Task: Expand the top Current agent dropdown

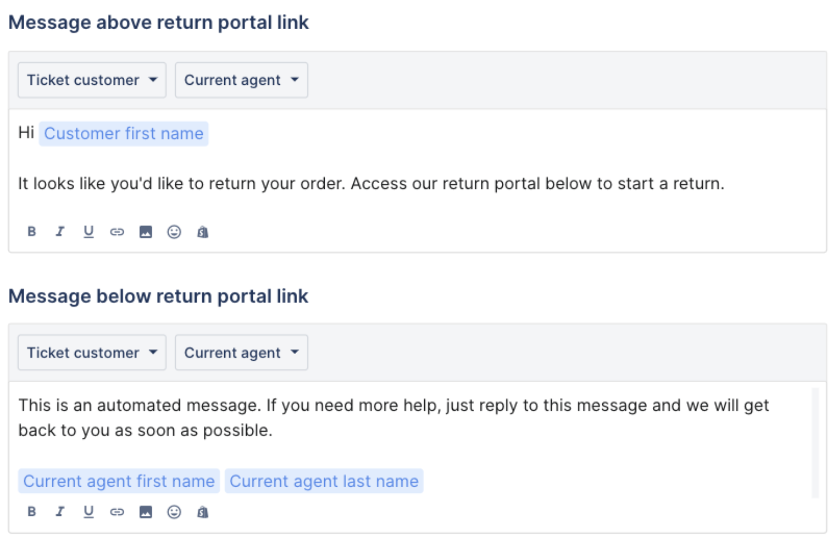Action: click(x=242, y=80)
